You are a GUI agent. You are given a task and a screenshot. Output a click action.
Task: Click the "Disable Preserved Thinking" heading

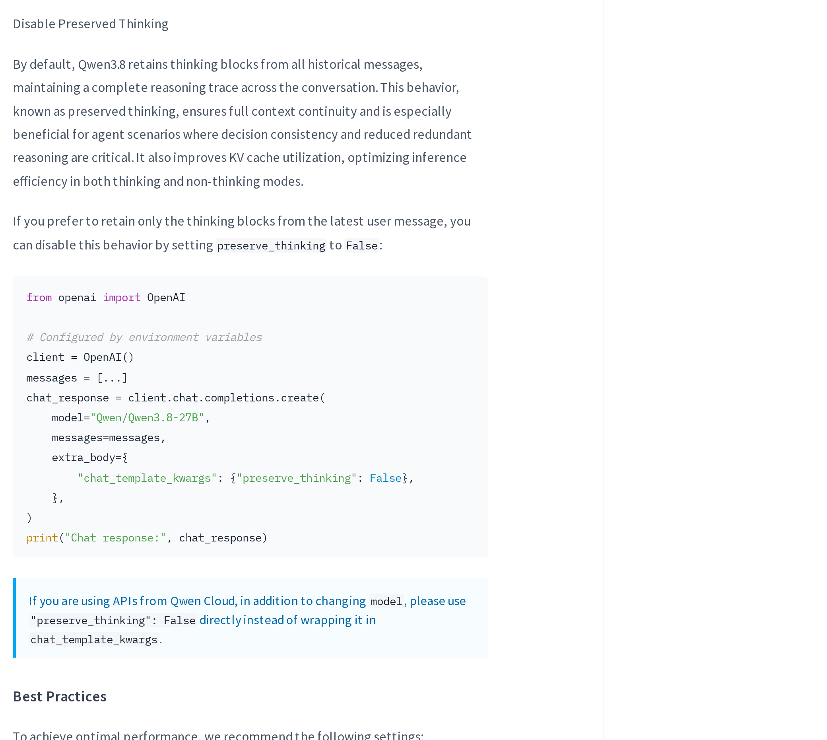91,24
